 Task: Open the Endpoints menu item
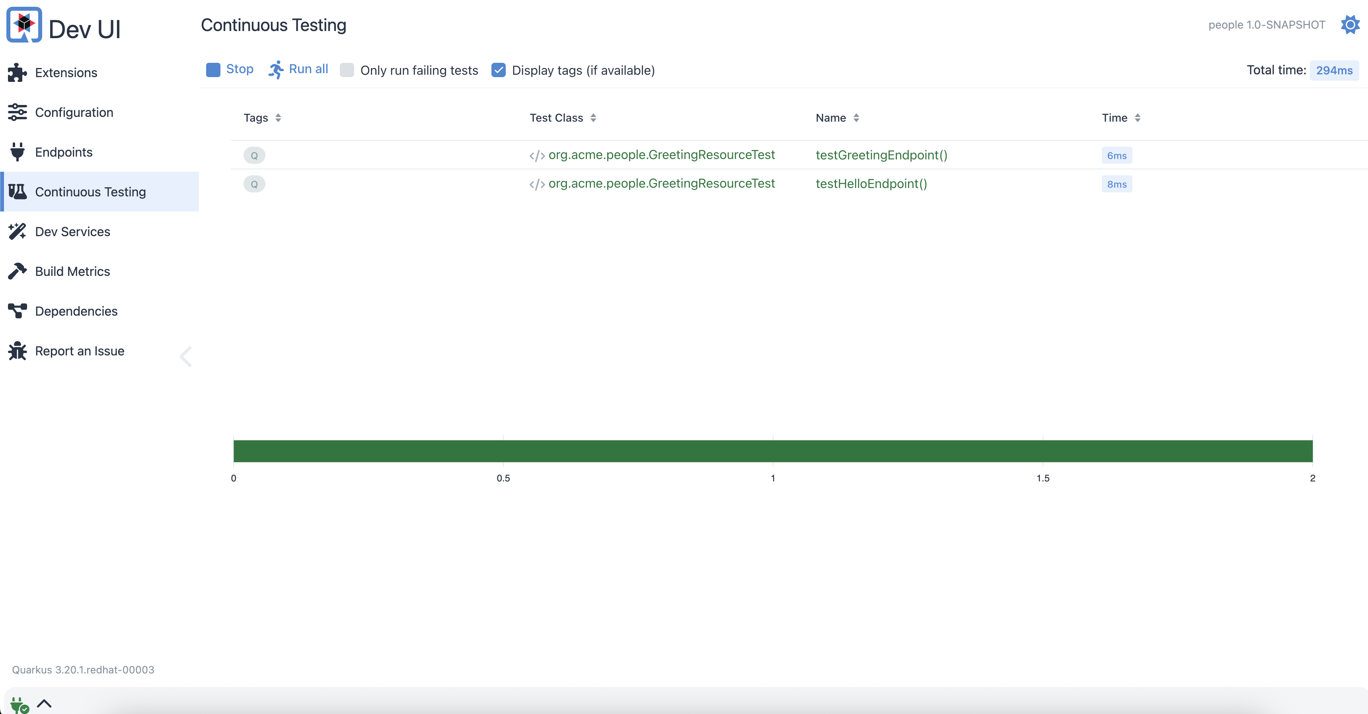[64, 152]
